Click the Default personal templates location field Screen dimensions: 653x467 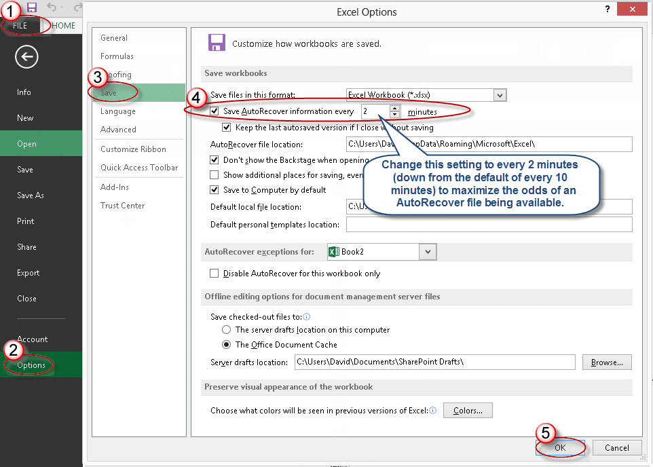pyautogui.click(x=489, y=225)
